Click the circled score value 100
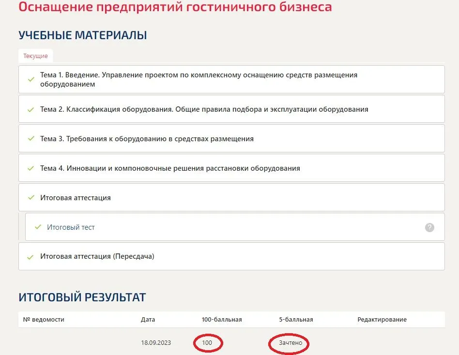This screenshot has width=459, height=355. click(x=207, y=343)
